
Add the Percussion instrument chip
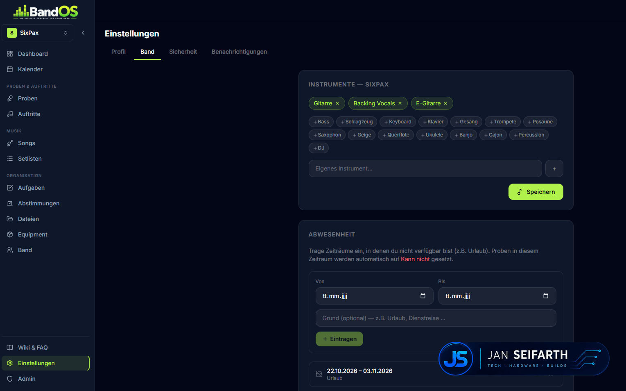[x=529, y=135]
